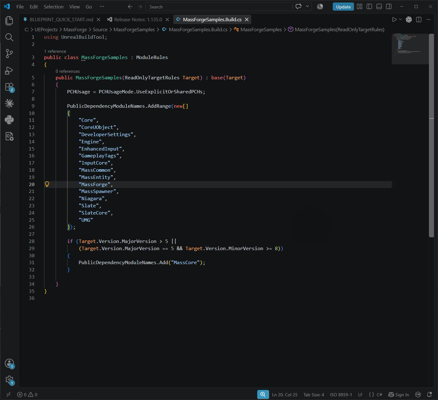Open the Run and Debug view
The image size is (438, 400).
coord(9,70)
